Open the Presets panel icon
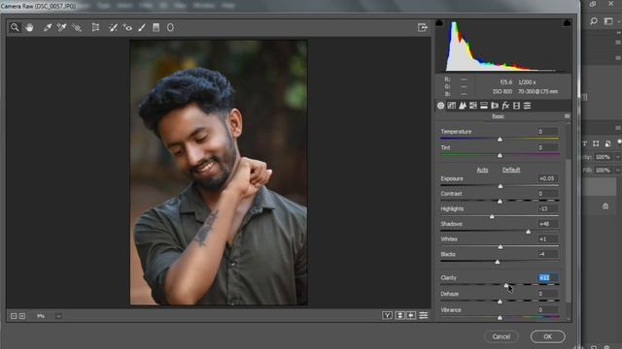The height and width of the screenshot is (349, 622). coord(527,106)
